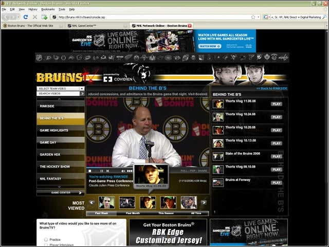Click Firefox stop loading icon
The image size is (329, 247).
[35, 17]
